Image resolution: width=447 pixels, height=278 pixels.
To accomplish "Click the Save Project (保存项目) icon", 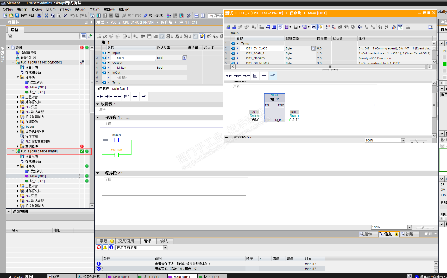I will click(17, 16).
